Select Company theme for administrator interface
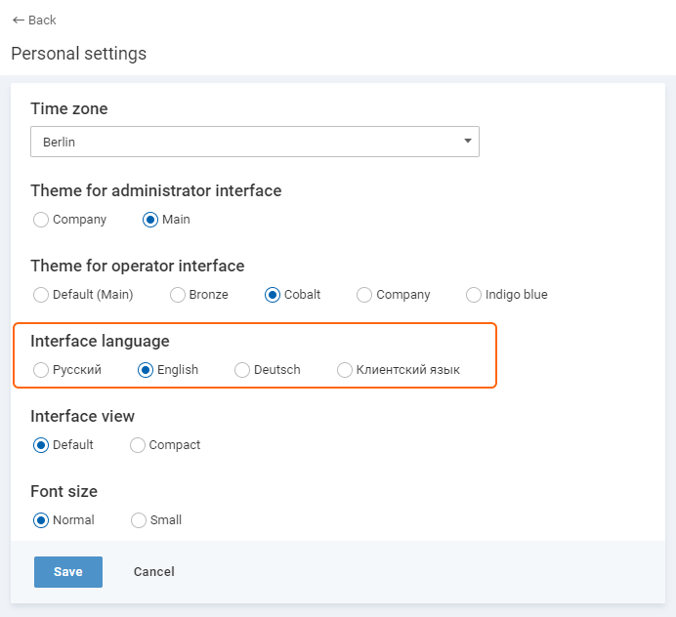Screen dimensions: 676x617 [x=40, y=220]
